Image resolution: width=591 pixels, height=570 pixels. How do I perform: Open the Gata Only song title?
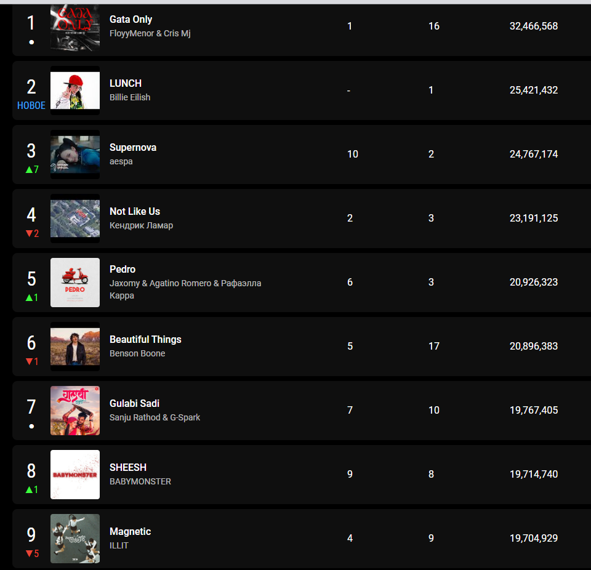[131, 20]
